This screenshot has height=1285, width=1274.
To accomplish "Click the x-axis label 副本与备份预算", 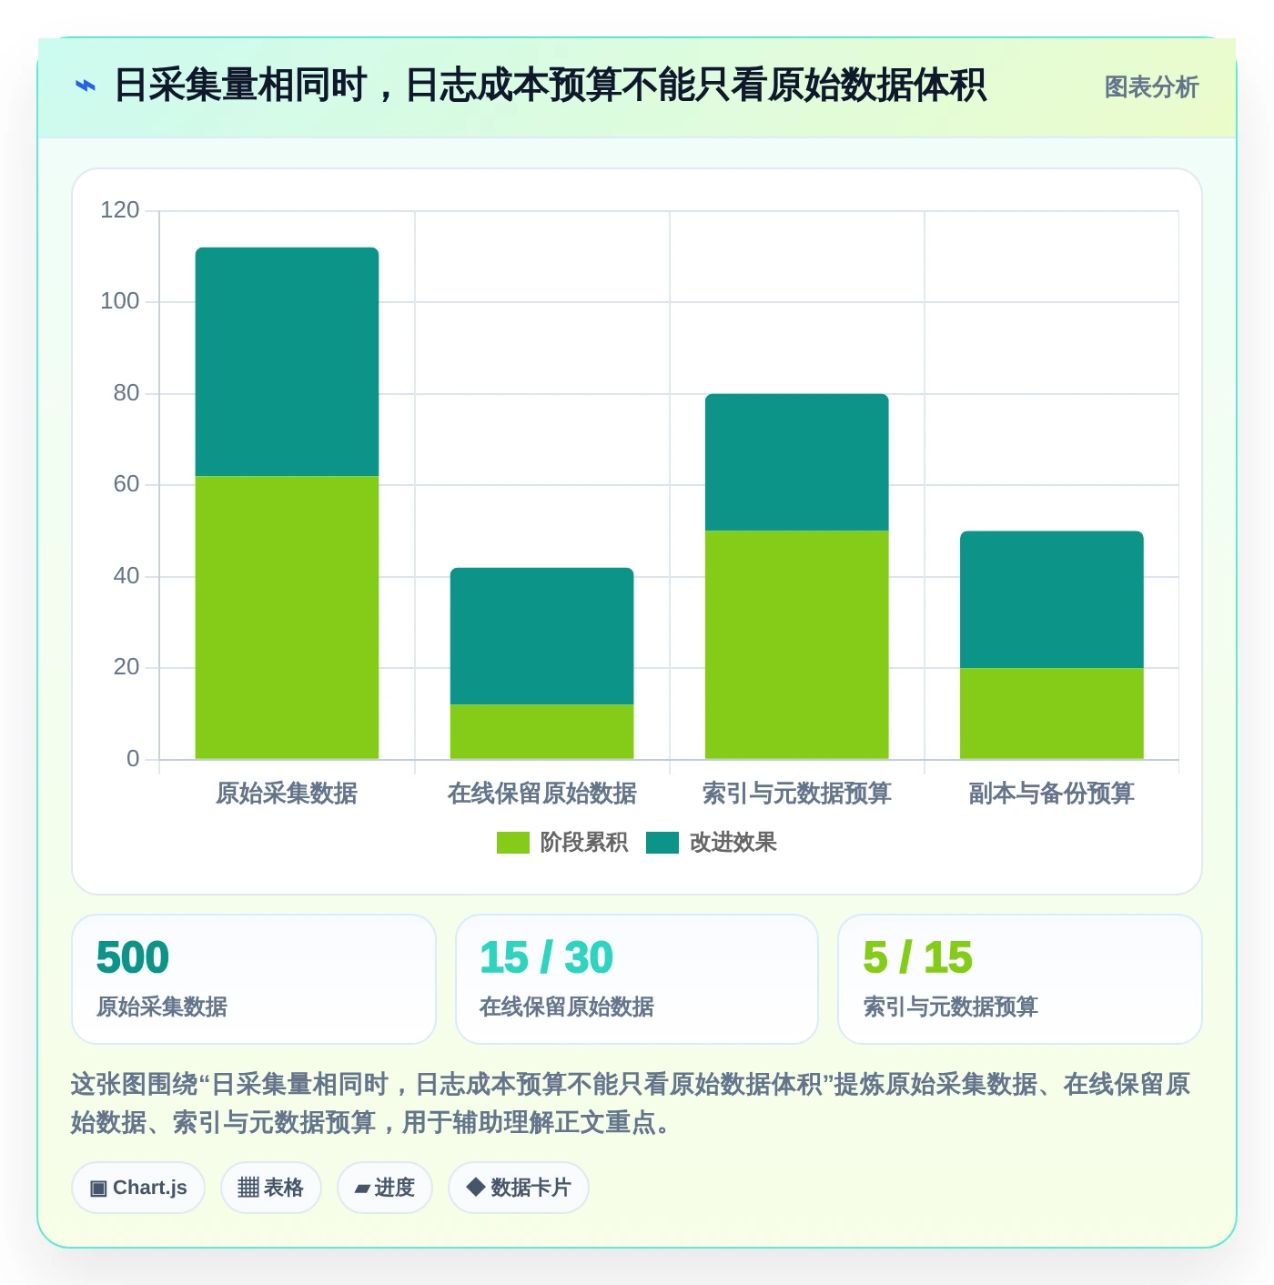I will click(1051, 794).
